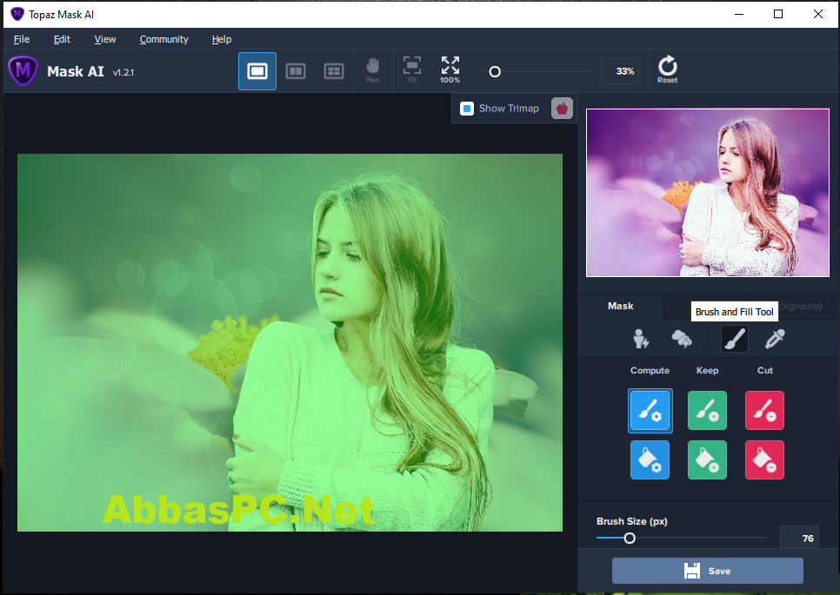Open the Help menu
The width and height of the screenshot is (840, 595).
[221, 39]
